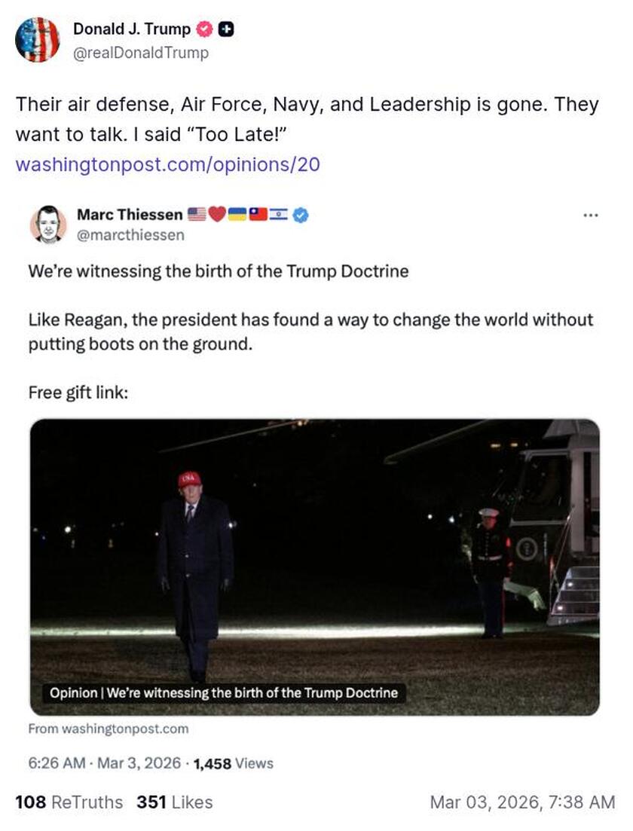Open the more options menu on Thiessen's post
The height and width of the screenshot is (831, 633).
[589, 215]
